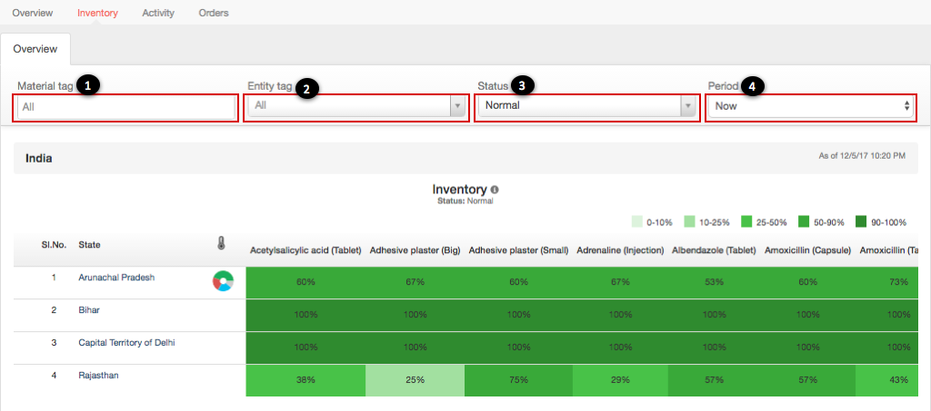
Task: Go to the Activity menu item
Action: point(158,13)
